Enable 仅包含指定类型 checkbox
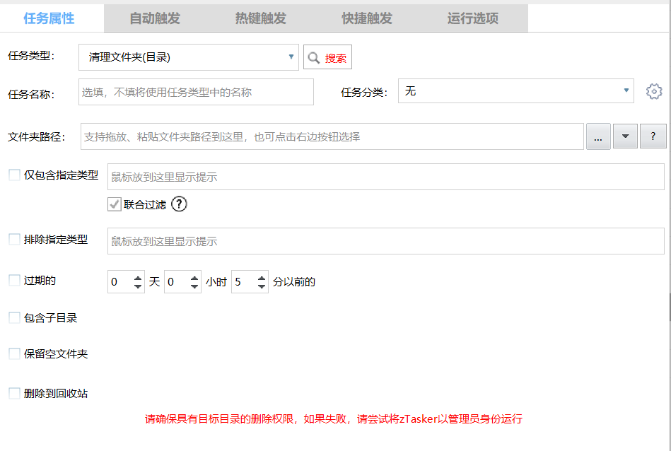 click(14, 175)
